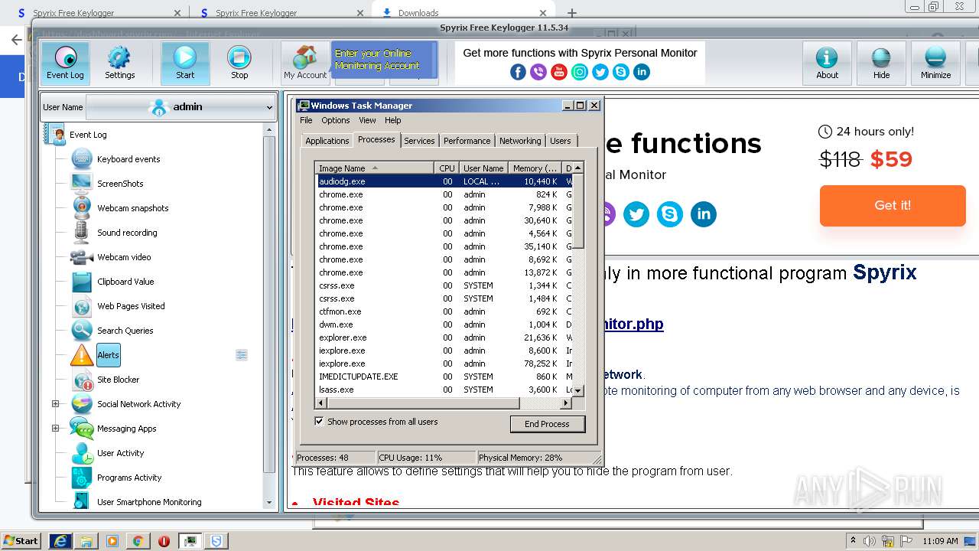
Task: Open Internet Explorer in taskbar
Action: [x=60, y=541]
